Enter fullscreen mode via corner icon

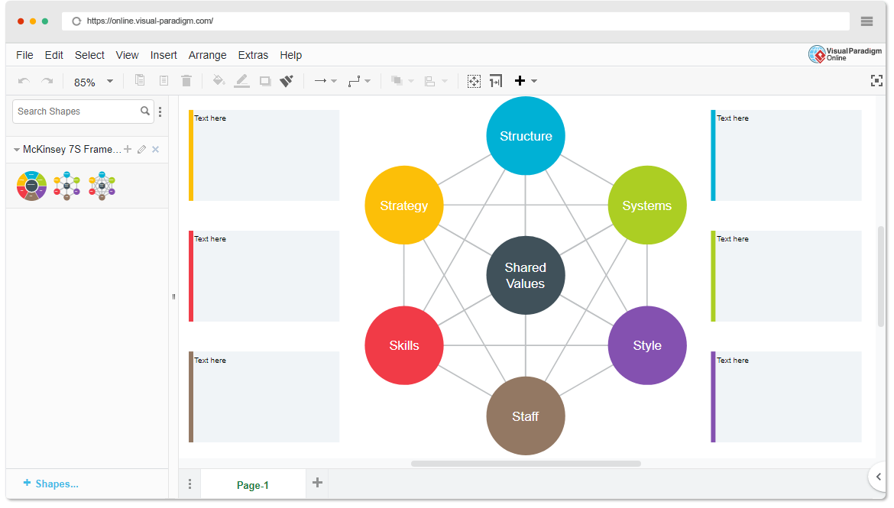click(876, 81)
